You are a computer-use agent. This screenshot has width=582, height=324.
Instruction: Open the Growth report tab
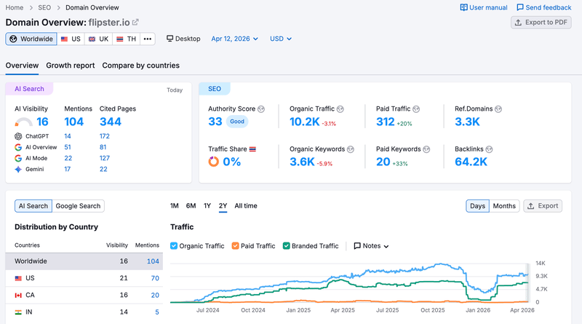coord(70,66)
